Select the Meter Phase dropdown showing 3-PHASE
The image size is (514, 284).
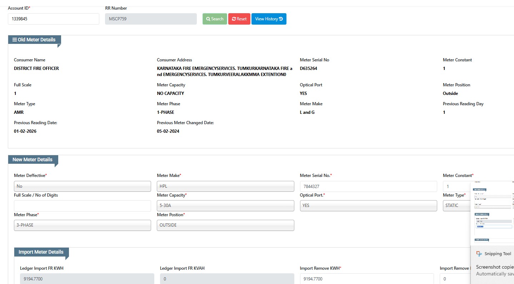[83, 225]
